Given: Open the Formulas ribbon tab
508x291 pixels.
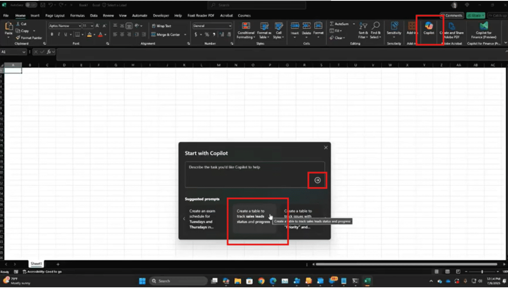Looking at the screenshot, I should [x=77, y=16].
